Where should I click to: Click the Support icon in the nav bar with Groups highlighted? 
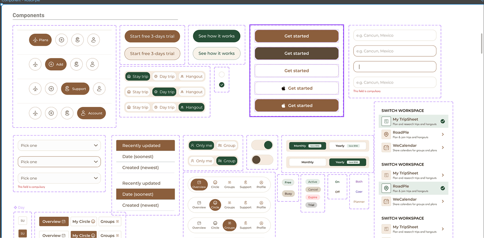[x=245, y=223]
